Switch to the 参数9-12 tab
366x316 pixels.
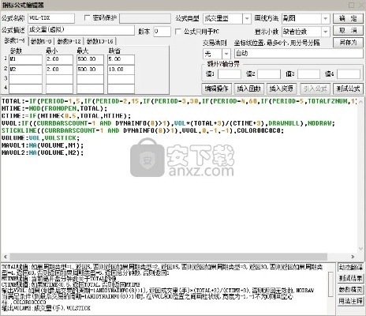pyautogui.click(x=69, y=41)
